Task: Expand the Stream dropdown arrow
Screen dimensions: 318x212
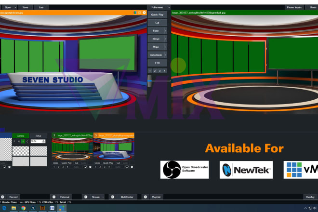Action: (x=103, y=197)
